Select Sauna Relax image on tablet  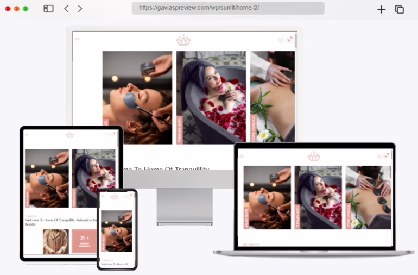[47, 178]
